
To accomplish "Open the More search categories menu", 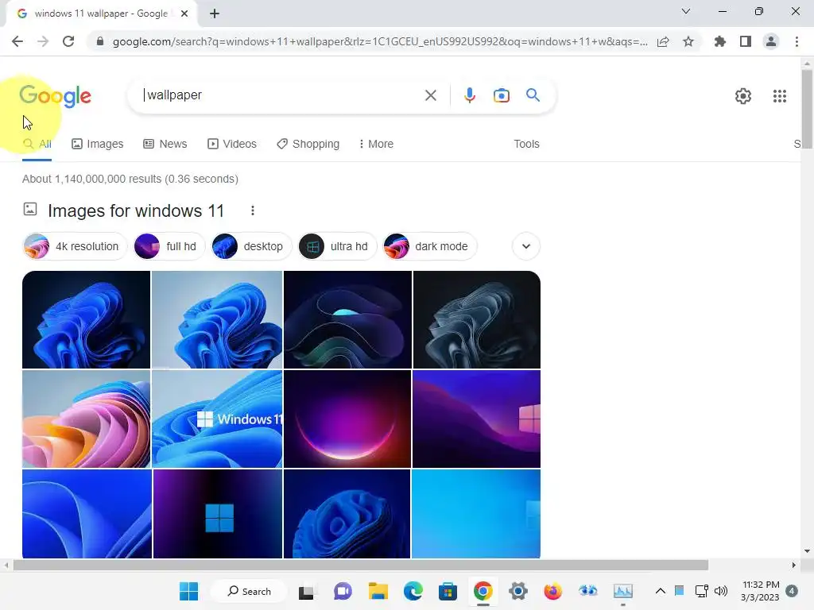I will pyautogui.click(x=376, y=145).
